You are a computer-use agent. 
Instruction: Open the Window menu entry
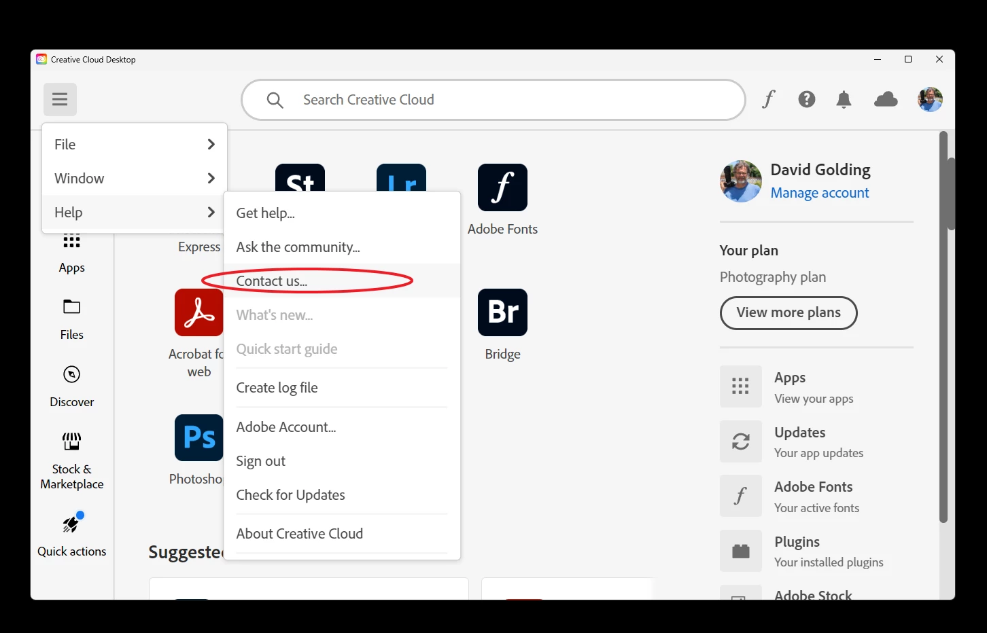[135, 178]
